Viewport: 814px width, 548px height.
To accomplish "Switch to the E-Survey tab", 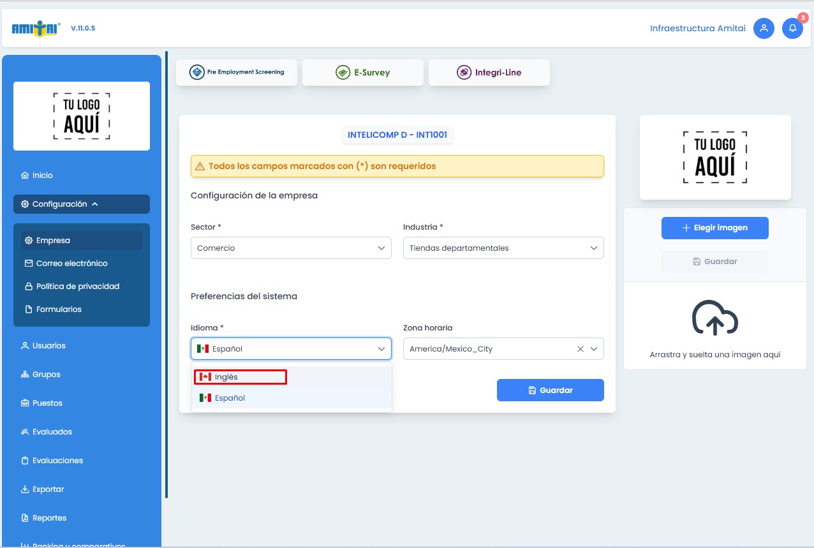I will 362,73.
